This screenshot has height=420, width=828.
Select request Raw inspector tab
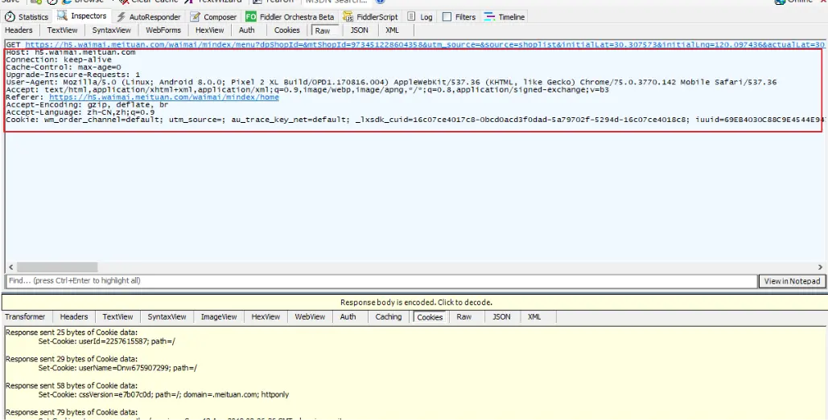click(x=323, y=31)
